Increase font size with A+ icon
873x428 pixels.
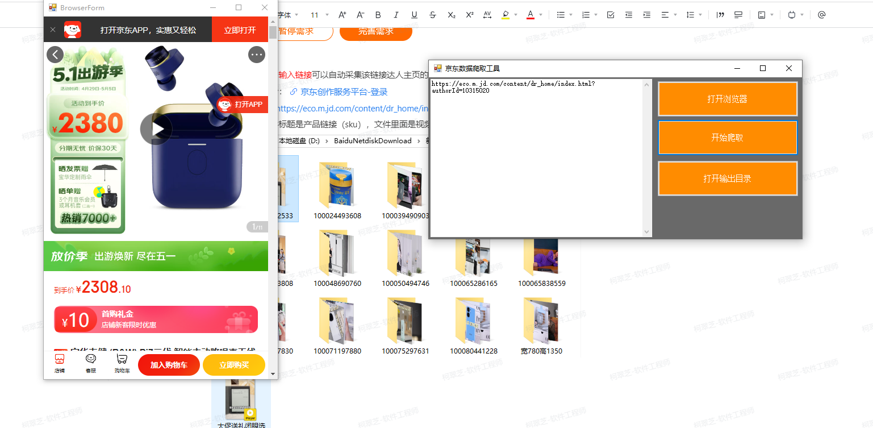342,15
